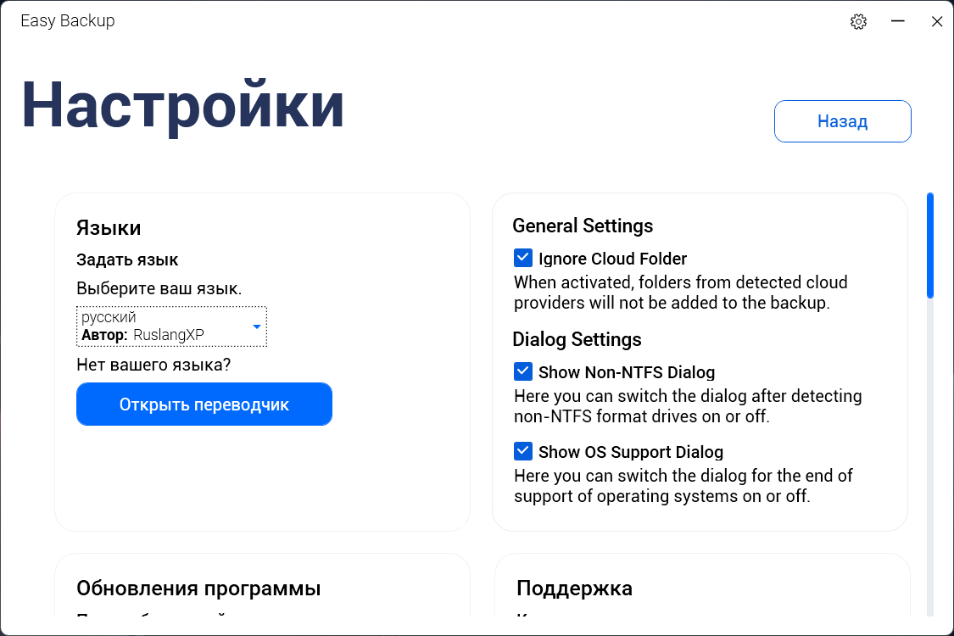This screenshot has height=636, width=954.
Task: Select the Dialog Settings heading
Action: point(577,339)
